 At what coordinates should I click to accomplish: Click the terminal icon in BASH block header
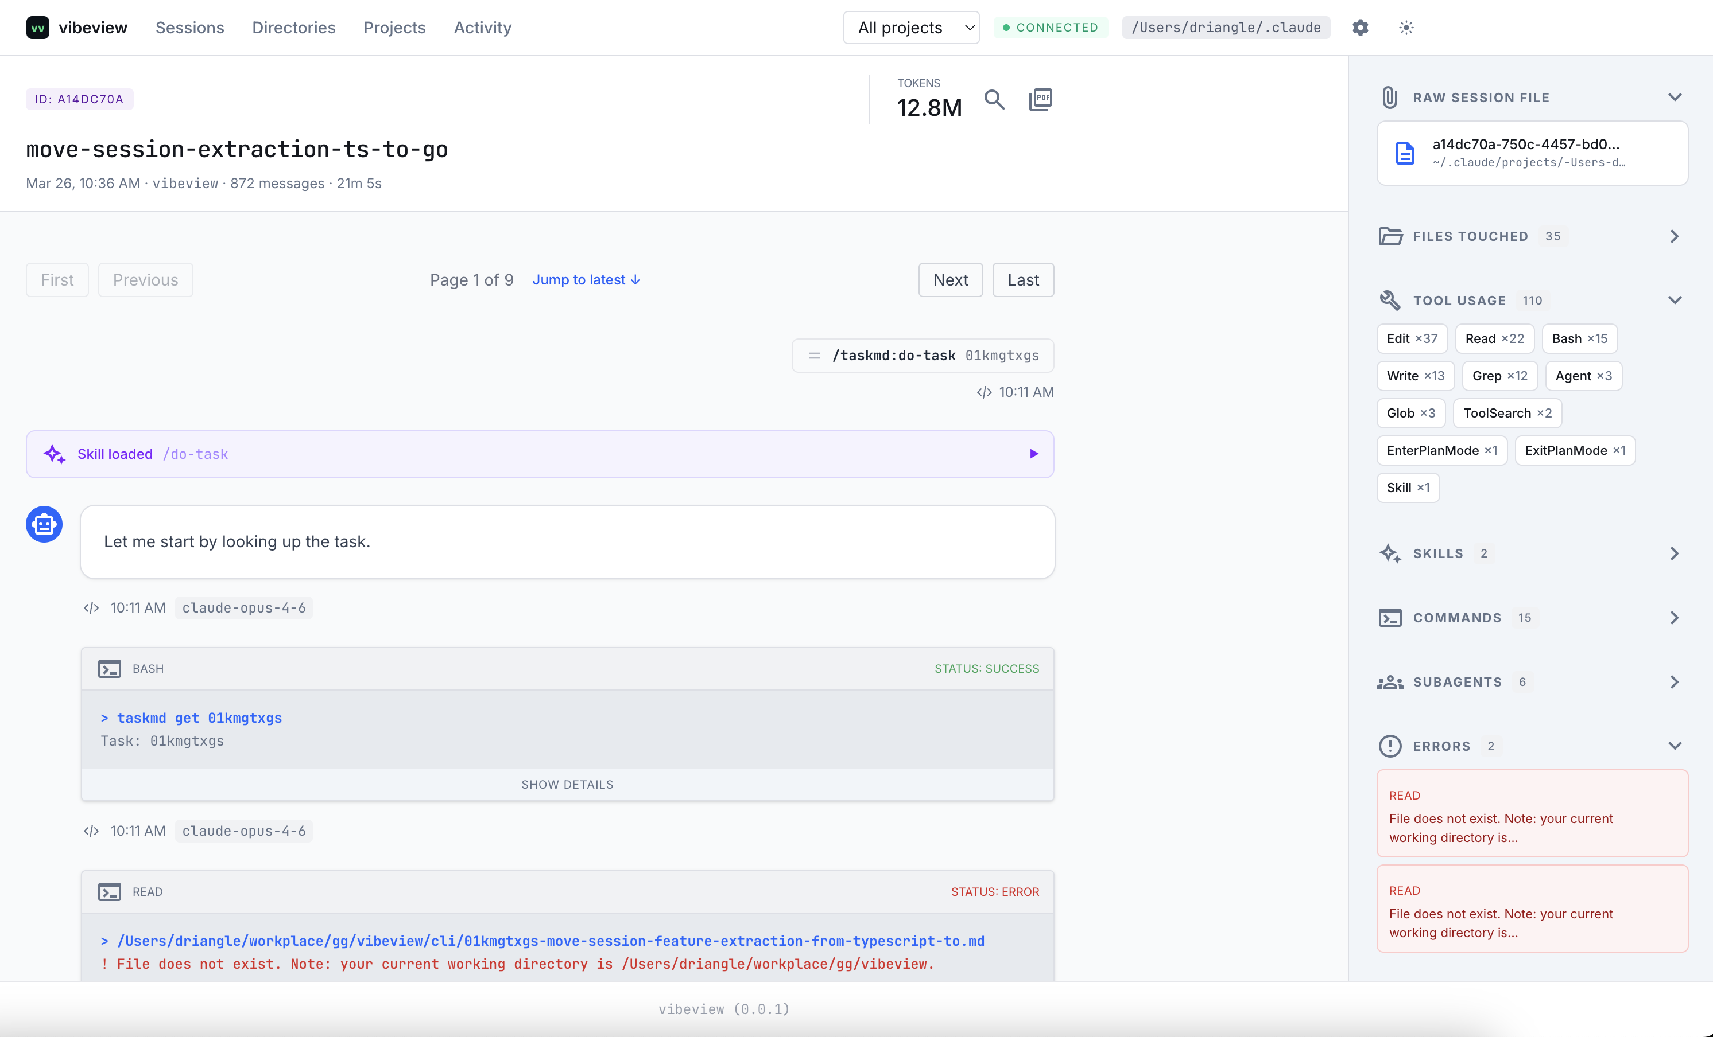[x=109, y=669]
